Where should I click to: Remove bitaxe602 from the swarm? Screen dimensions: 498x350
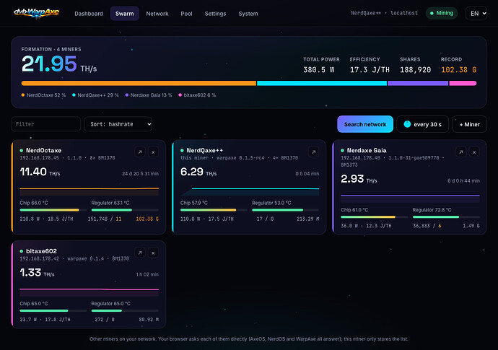154,253
